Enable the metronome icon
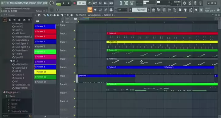 pos(90,3)
